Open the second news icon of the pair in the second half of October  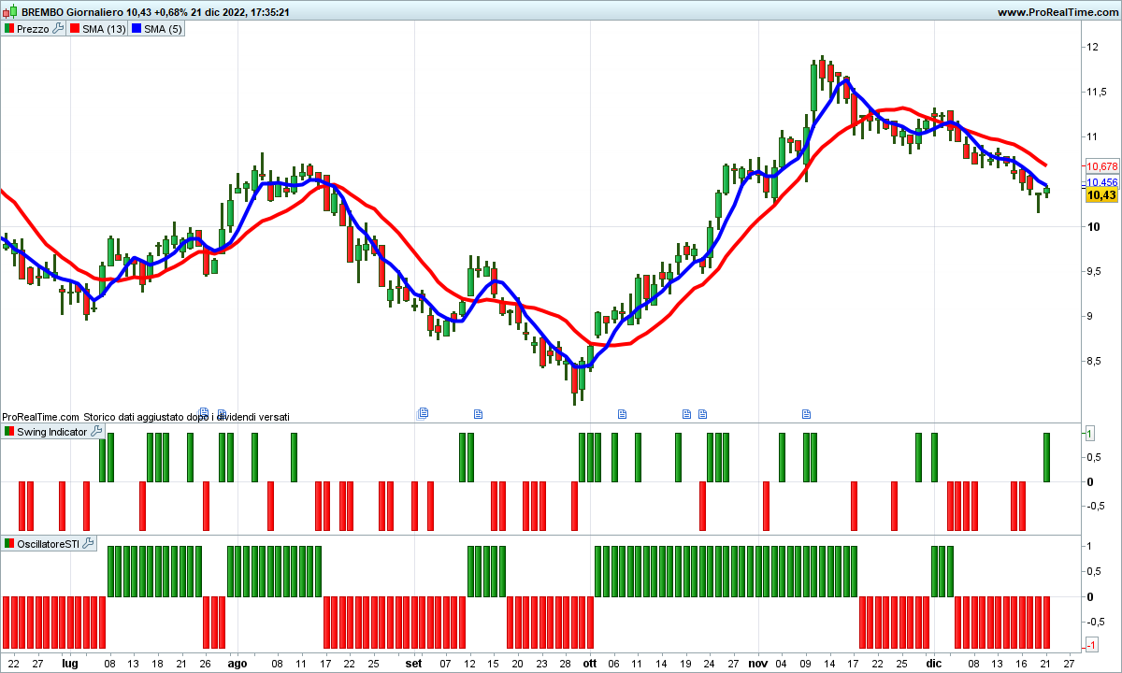tap(702, 412)
